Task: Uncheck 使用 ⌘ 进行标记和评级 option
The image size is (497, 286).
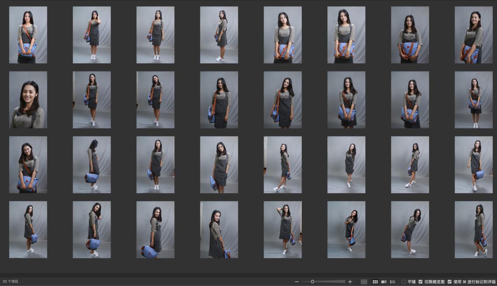Action: coord(450,282)
